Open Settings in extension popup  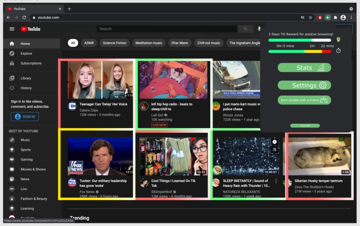pos(305,85)
